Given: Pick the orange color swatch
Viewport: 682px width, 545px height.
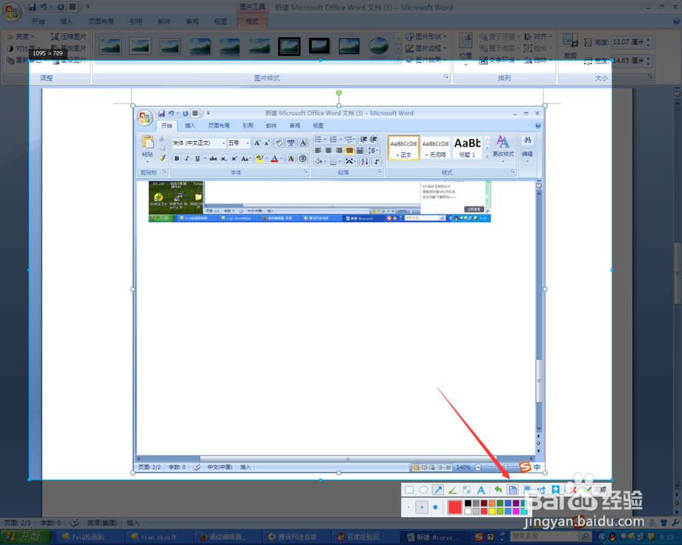Looking at the screenshot, I should coord(492,503).
